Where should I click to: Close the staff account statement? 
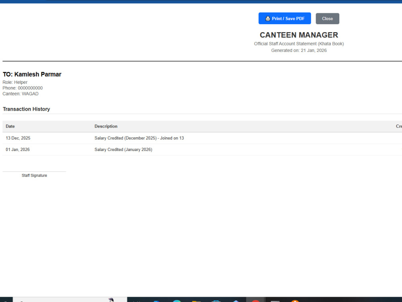pos(327,19)
